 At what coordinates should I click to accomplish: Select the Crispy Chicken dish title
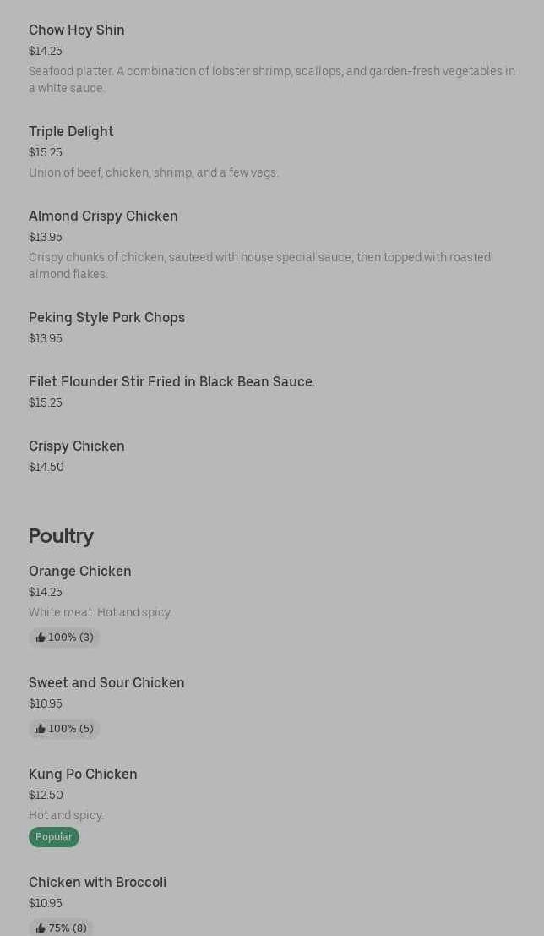click(77, 446)
